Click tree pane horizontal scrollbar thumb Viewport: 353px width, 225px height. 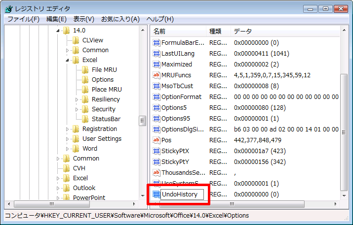pyautogui.click(x=52, y=204)
